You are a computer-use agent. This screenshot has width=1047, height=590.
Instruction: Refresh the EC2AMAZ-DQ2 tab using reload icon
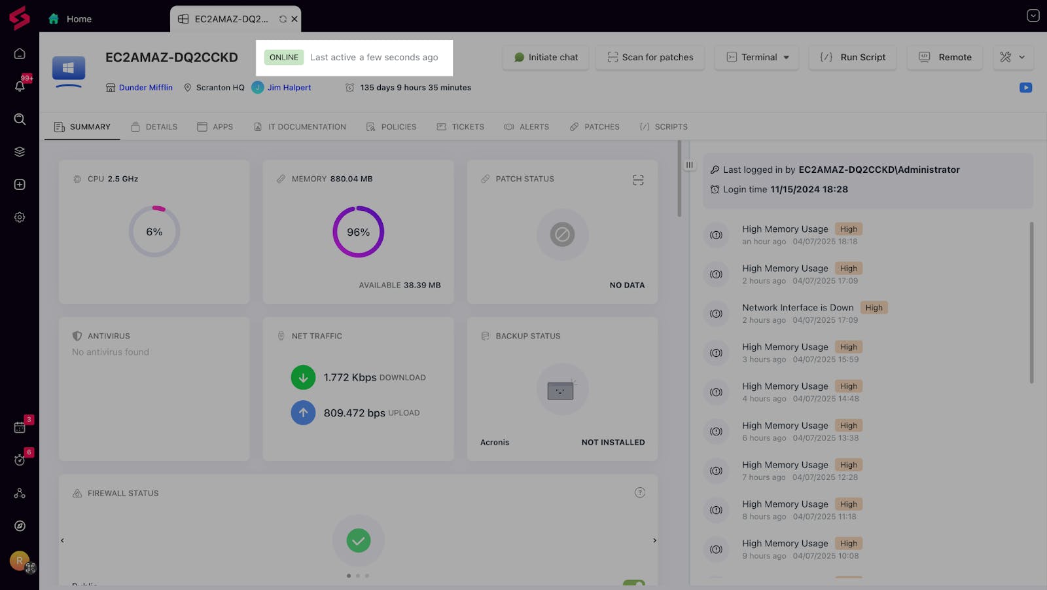[283, 19]
